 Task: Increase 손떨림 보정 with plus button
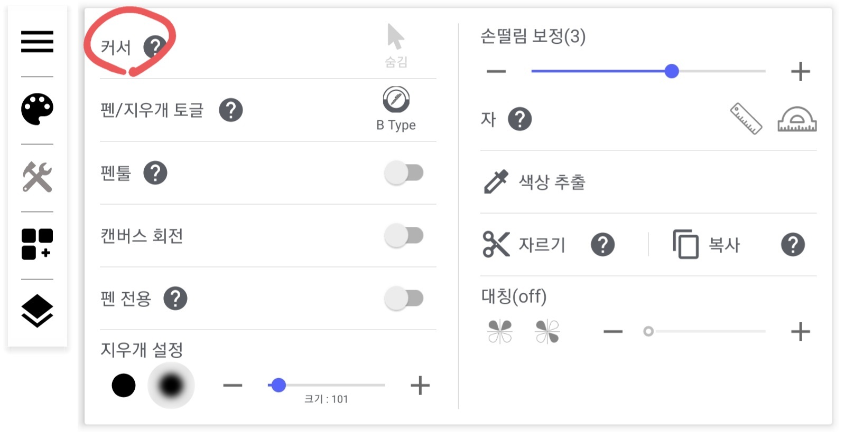pyautogui.click(x=800, y=71)
